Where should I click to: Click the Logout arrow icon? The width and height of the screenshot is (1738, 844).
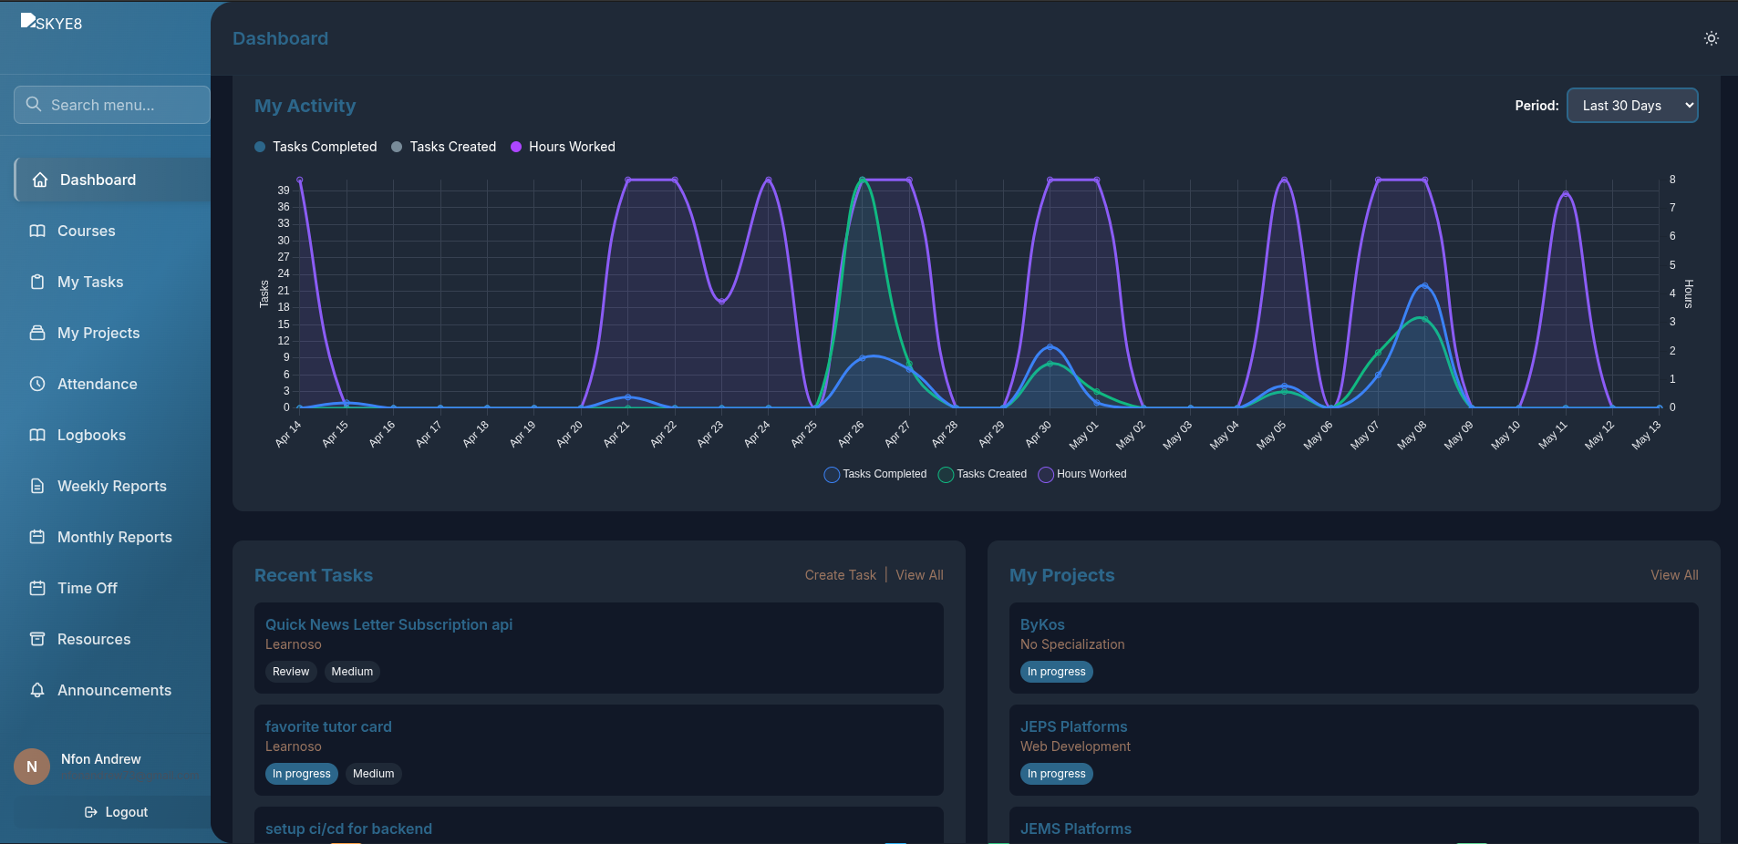tap(91, 812)
